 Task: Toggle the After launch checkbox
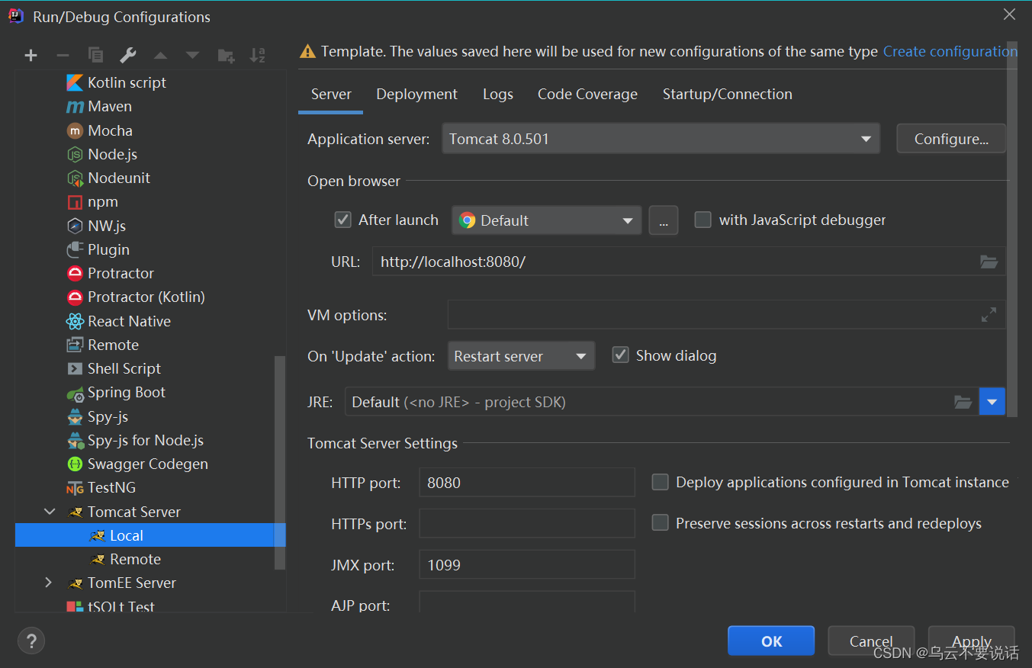click(x=342, y=220)
